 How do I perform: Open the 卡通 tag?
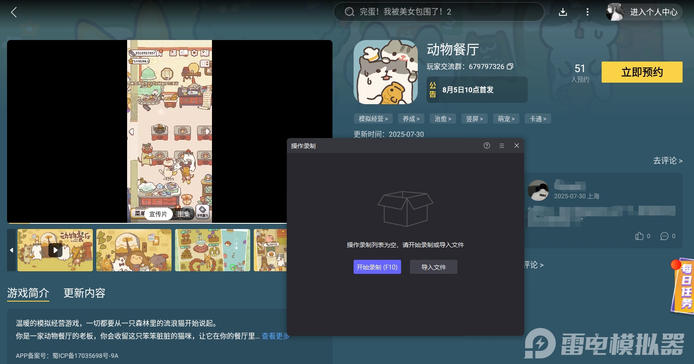[538, 119]
